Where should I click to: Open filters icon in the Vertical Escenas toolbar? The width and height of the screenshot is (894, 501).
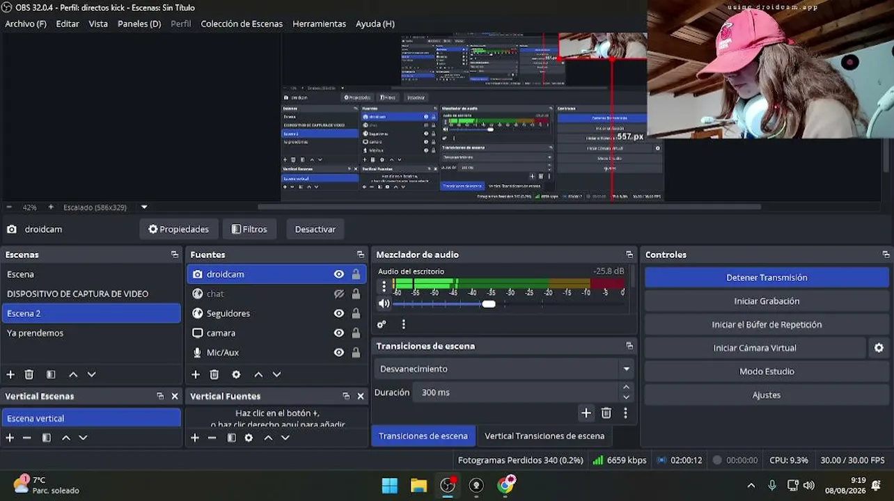point(47,438)
